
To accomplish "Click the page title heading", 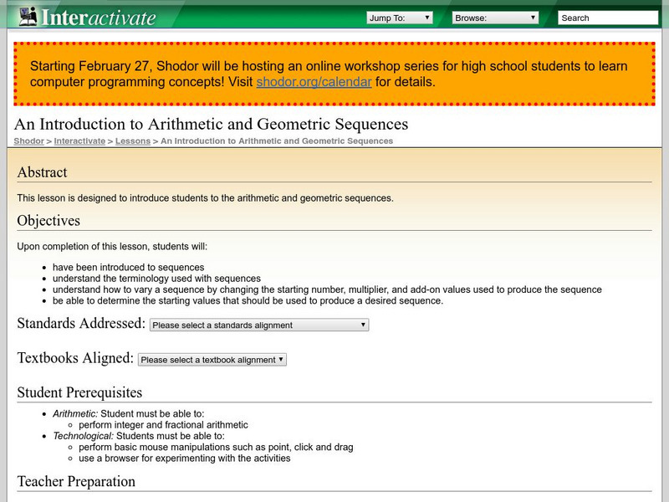I will [212, 124].
